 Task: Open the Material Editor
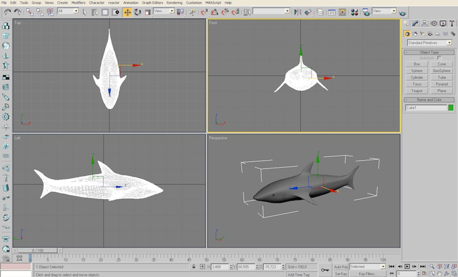pyautogui.click(x=354, y=12)
